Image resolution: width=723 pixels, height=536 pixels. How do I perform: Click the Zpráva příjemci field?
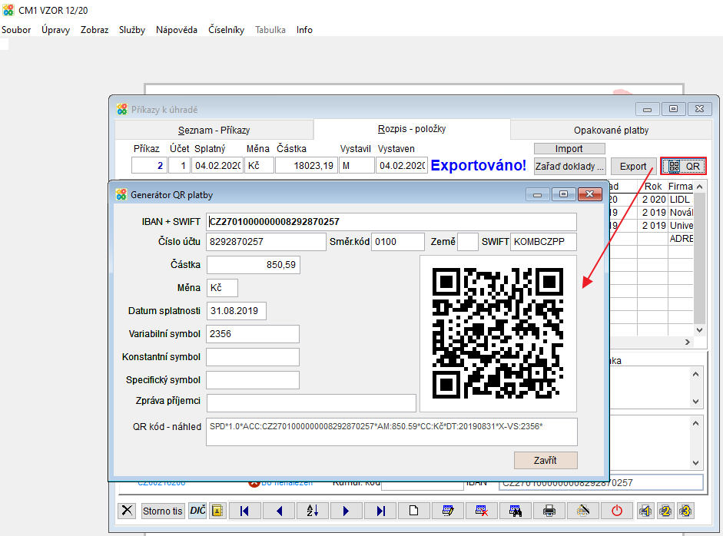click(311, 403)
